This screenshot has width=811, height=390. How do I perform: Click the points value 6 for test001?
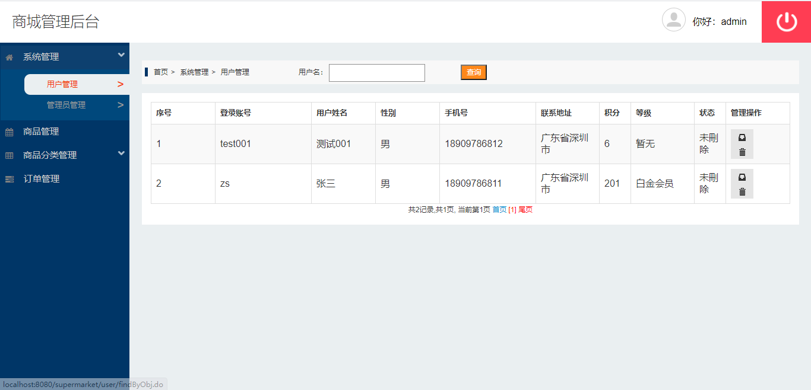click(607, 144)
